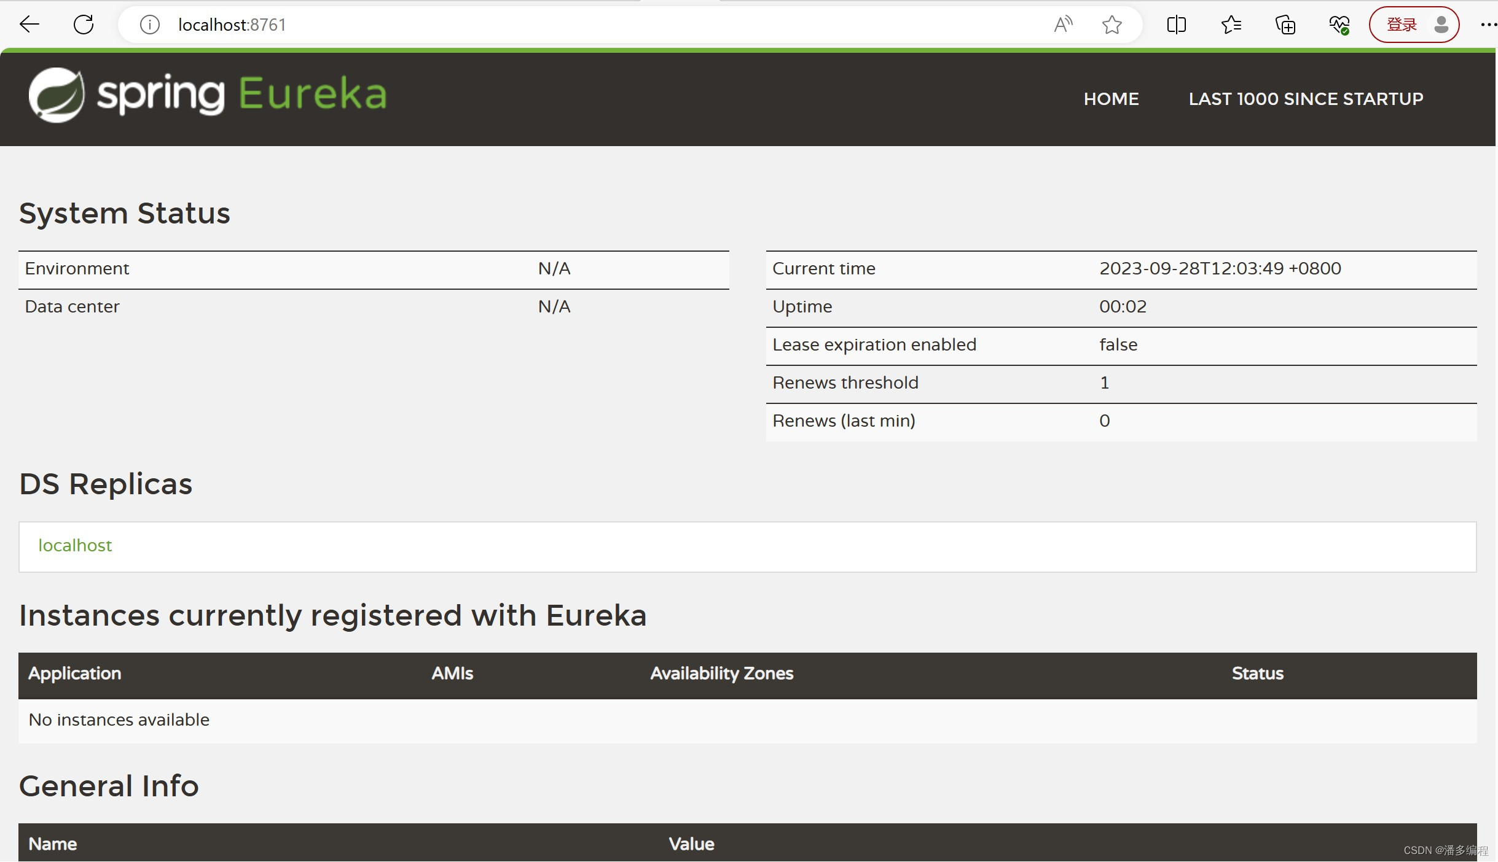Click the Value column header in General Info
This screenshot has height=862, width=1498.
click(691, 844)
